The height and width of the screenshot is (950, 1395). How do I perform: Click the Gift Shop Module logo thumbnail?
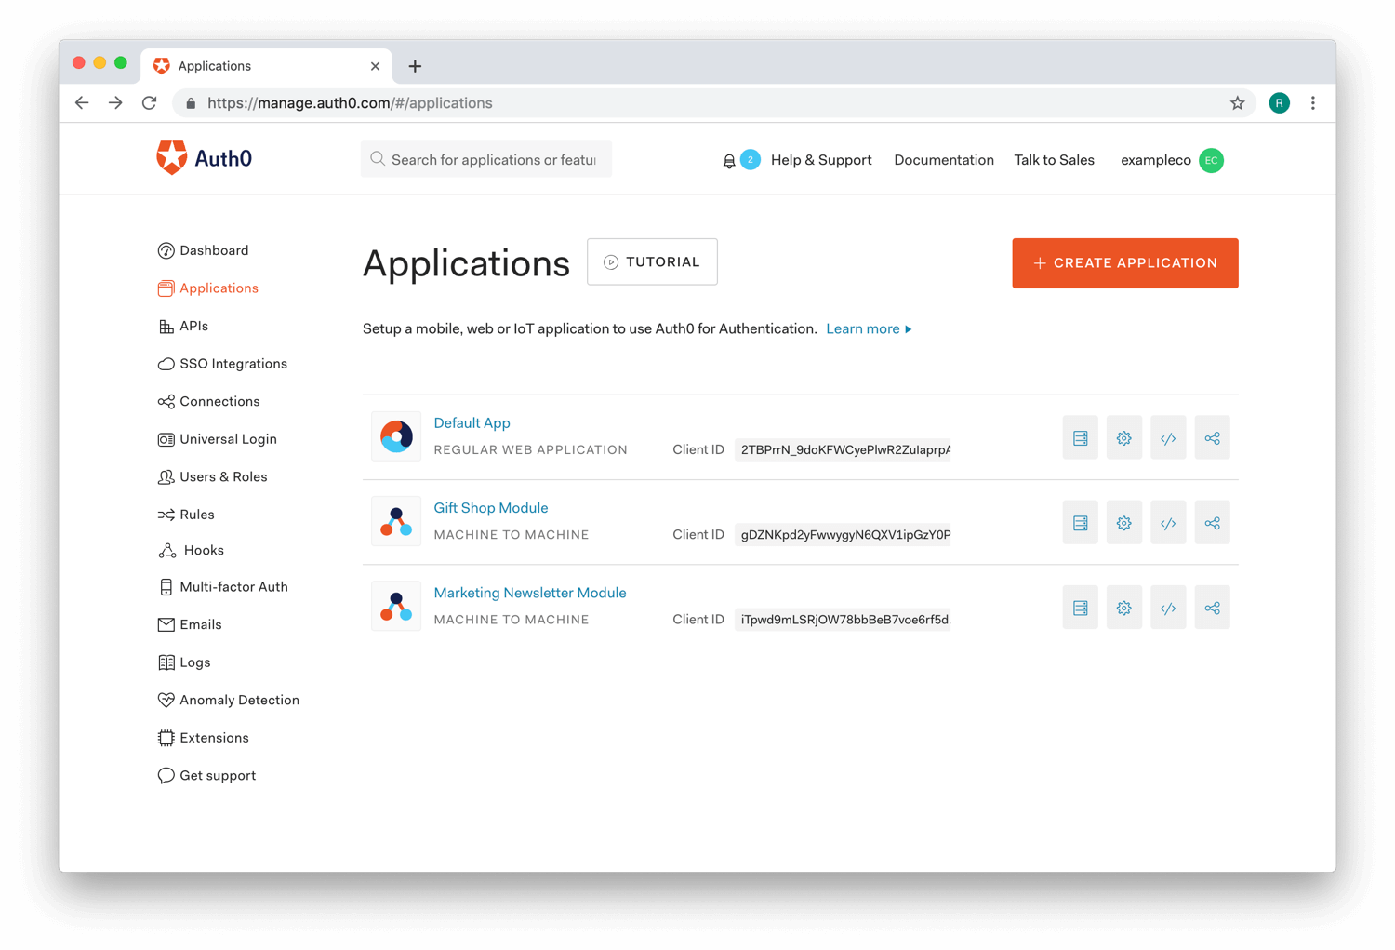click(x=396, y=521)
